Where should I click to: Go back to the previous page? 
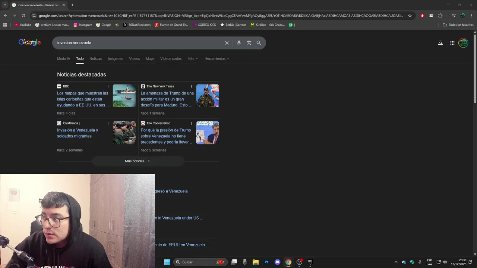5,16
